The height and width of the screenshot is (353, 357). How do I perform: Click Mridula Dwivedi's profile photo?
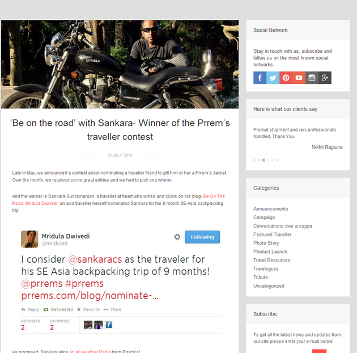click(x=29, y=239)
